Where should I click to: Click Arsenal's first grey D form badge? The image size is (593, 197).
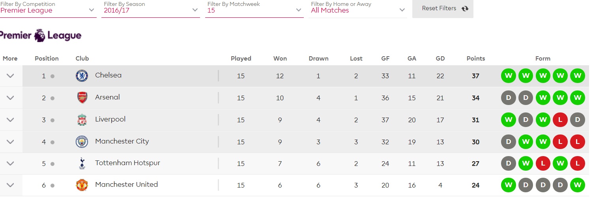509,98
